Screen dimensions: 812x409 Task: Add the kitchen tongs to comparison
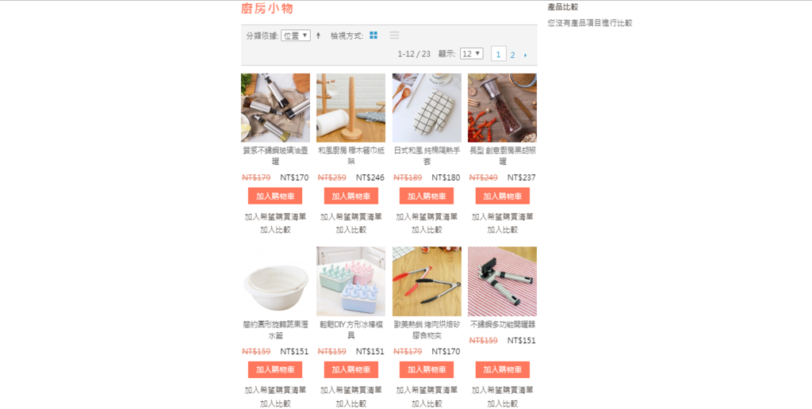tap(427, 403)
